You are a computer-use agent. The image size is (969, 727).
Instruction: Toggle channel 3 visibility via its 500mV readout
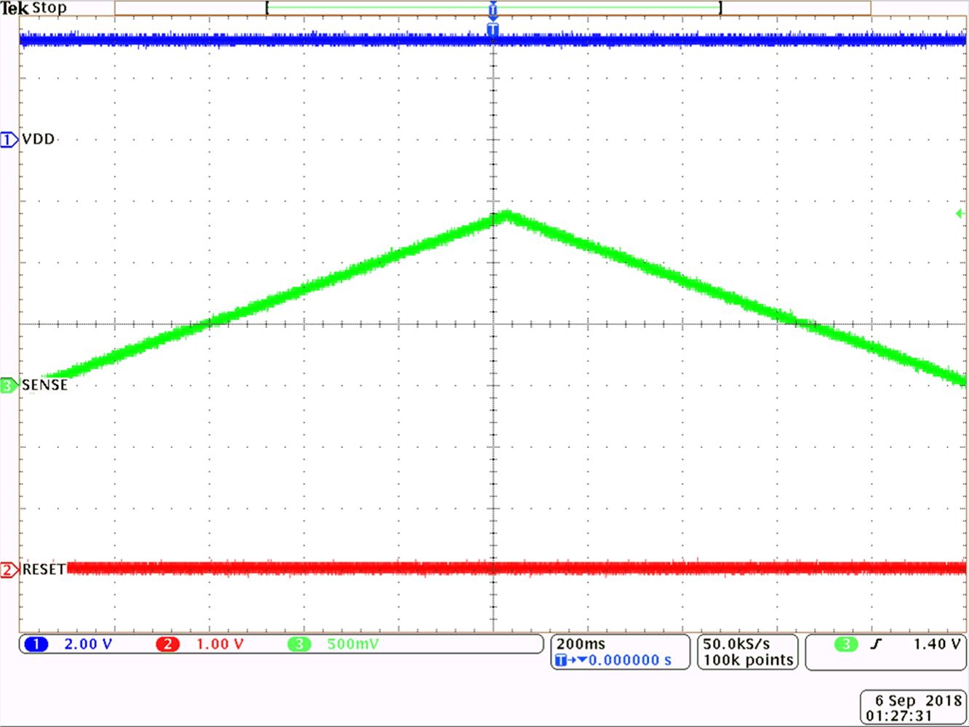click(351, 643)
